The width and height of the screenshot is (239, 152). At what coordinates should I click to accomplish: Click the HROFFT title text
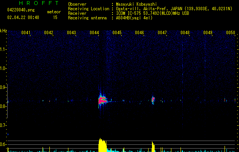(x=39, y=3)
